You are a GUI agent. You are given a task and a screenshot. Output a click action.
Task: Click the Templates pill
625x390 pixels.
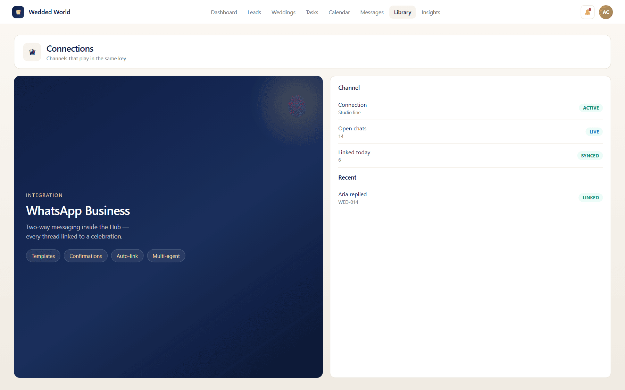coord(43,256)
